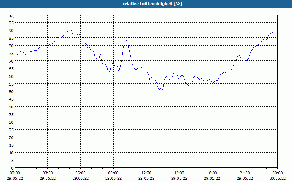Click the small curve bump near 20:30

239,55
